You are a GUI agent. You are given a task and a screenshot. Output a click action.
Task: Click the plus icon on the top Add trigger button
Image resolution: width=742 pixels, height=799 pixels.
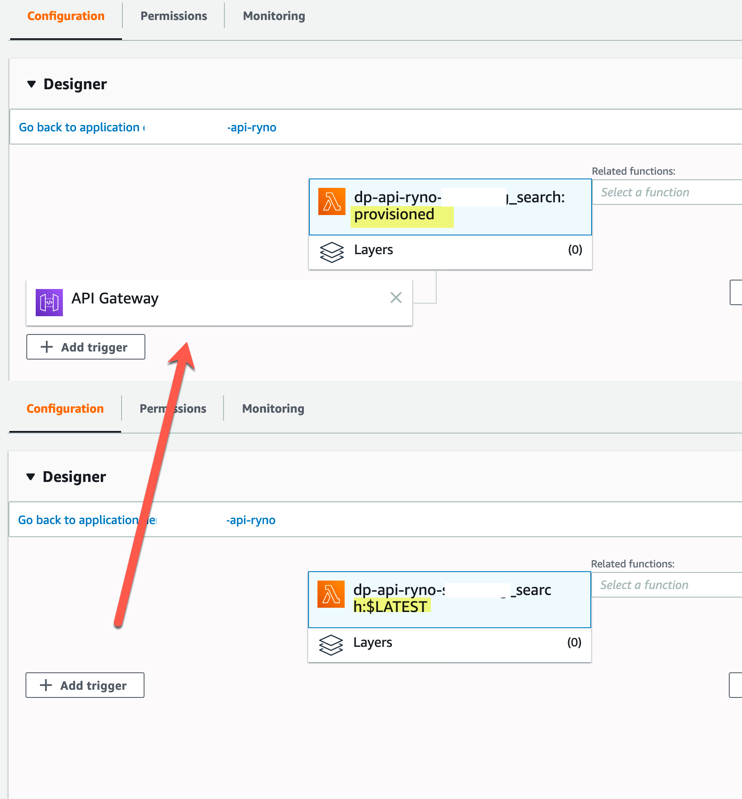click(x=46, y=347)
